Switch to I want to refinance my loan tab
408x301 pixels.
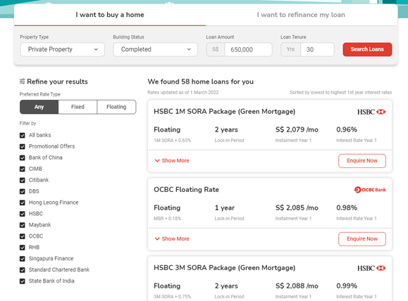coord(301,15)
